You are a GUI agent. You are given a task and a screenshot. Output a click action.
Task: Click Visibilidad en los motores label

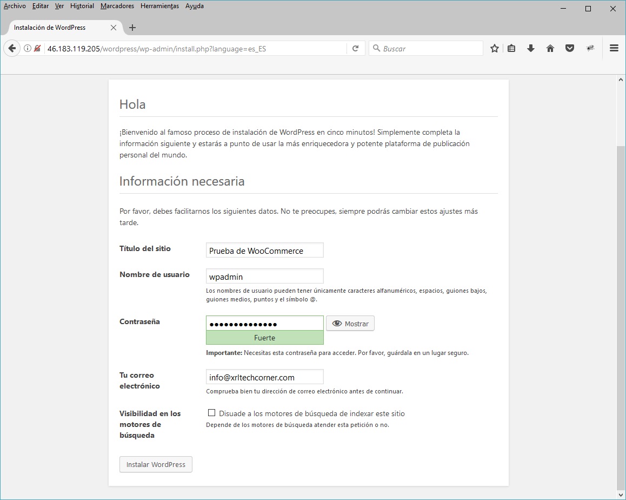tap(150, 424)
